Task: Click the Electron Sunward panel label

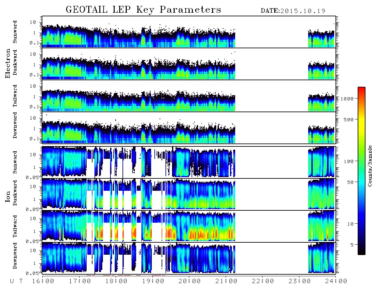Action: (15, 32)
